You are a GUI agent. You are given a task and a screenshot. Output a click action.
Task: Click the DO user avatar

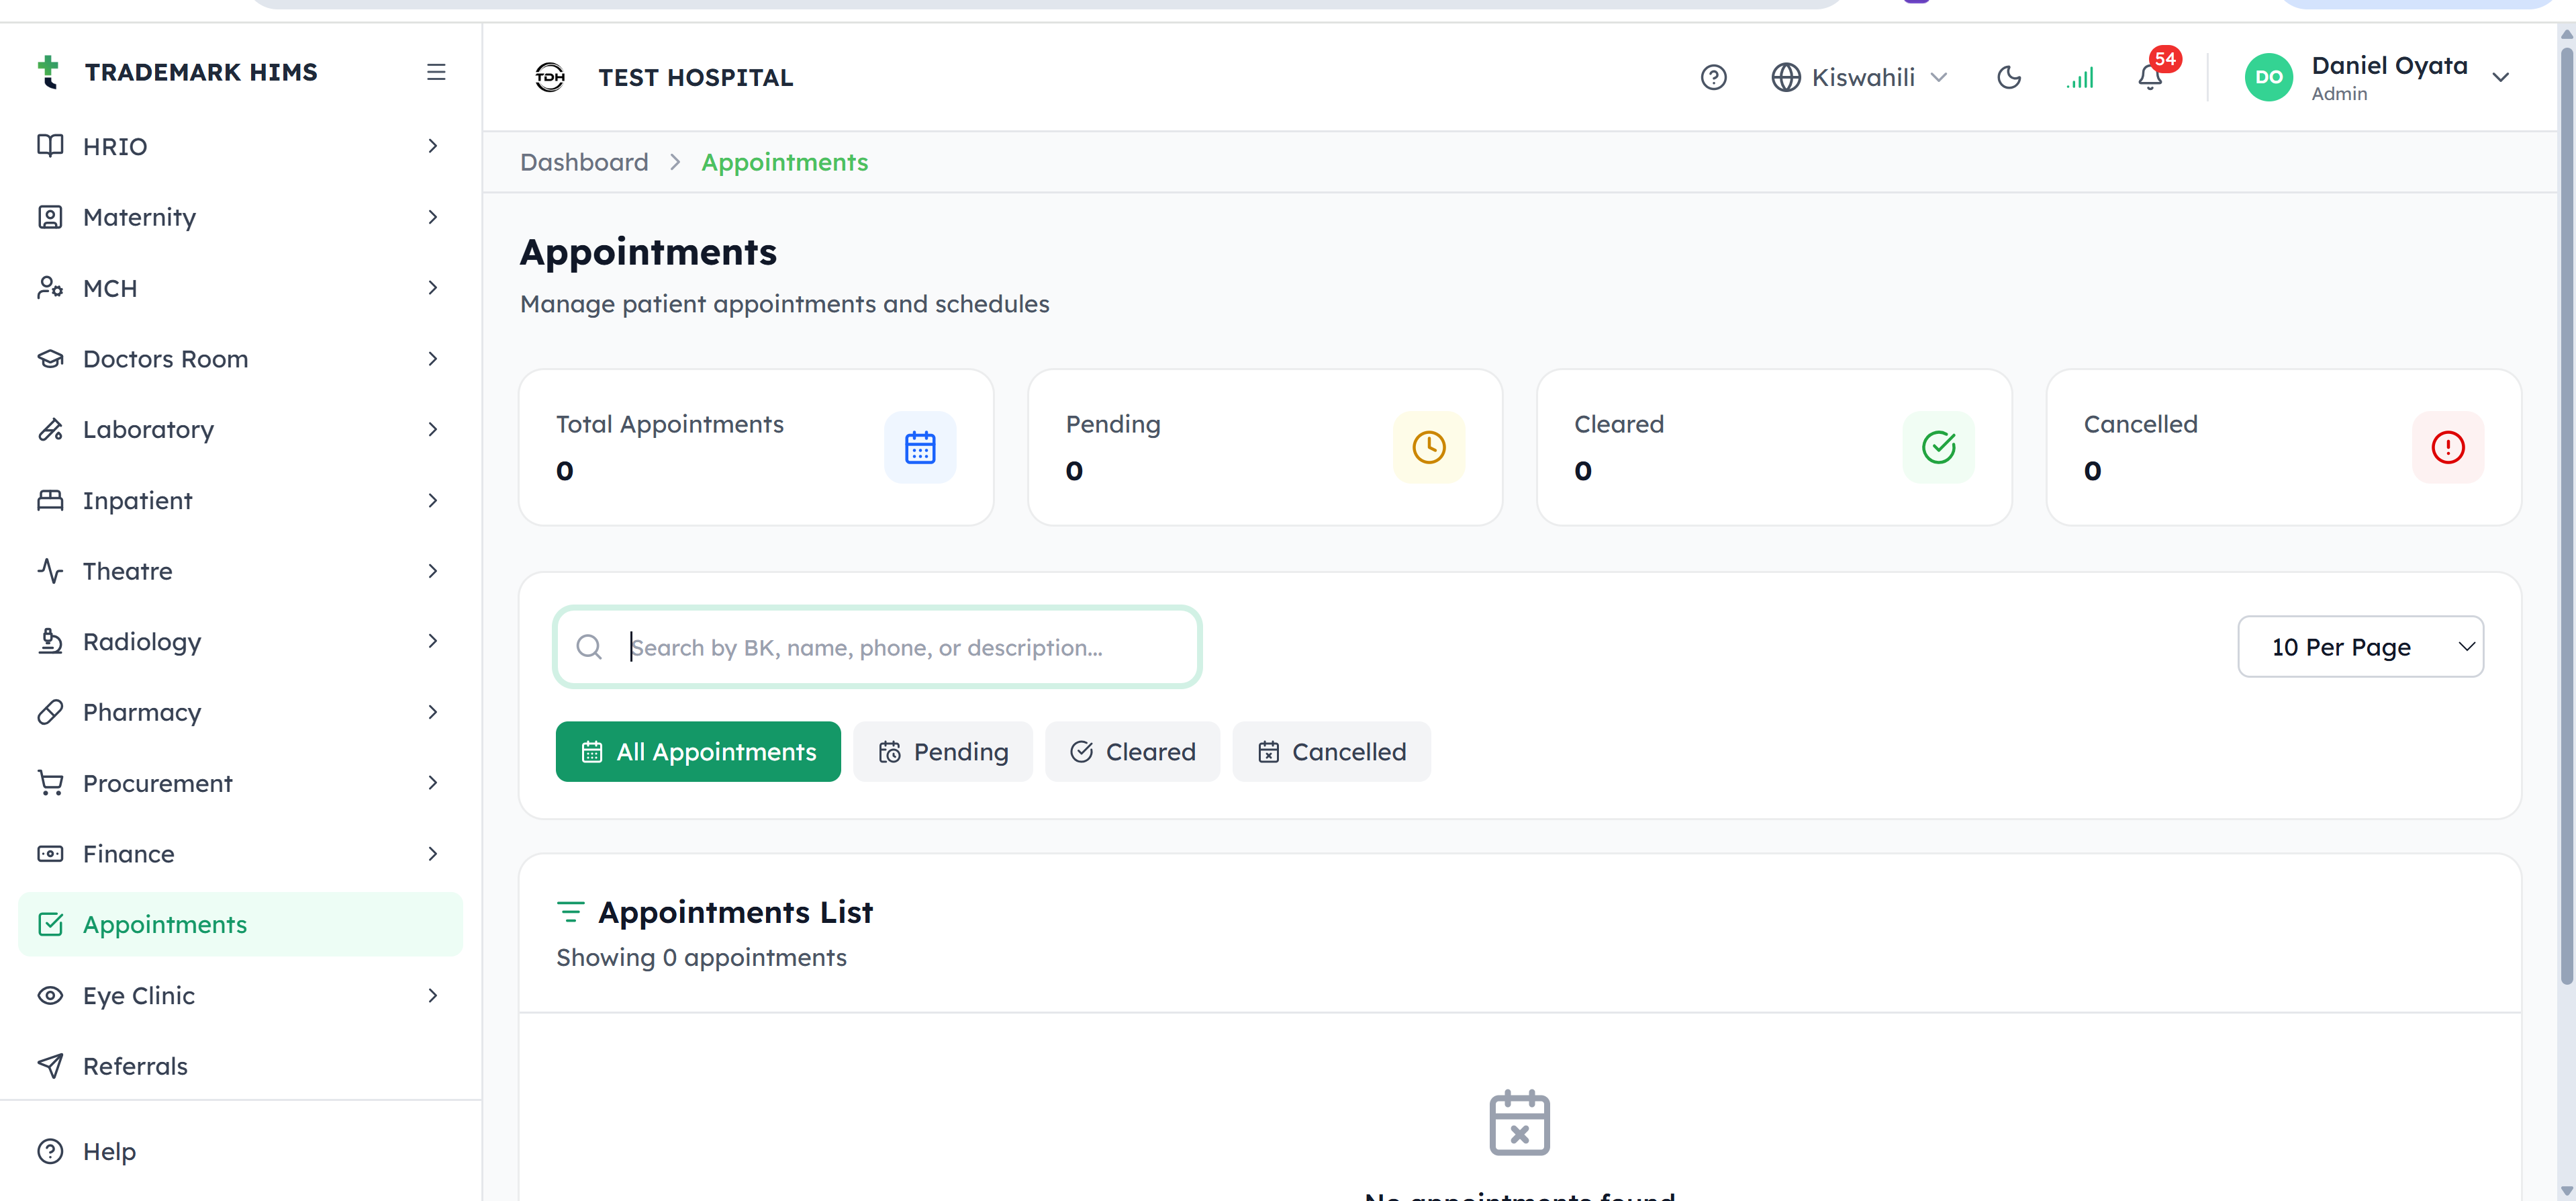click(2268, 77)
